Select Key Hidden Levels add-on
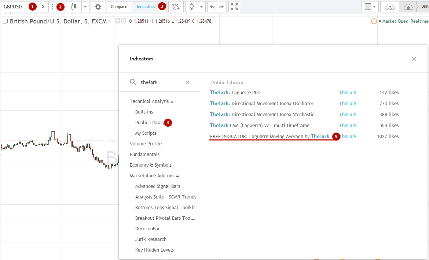Screen dimensions: 429x260 coord(154,250)
